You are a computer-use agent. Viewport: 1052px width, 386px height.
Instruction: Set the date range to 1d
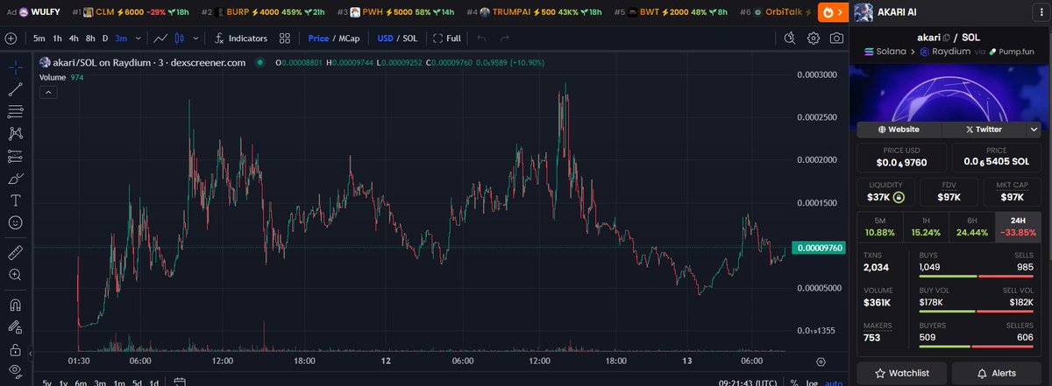pyautogui.click(x=154, y=382)
